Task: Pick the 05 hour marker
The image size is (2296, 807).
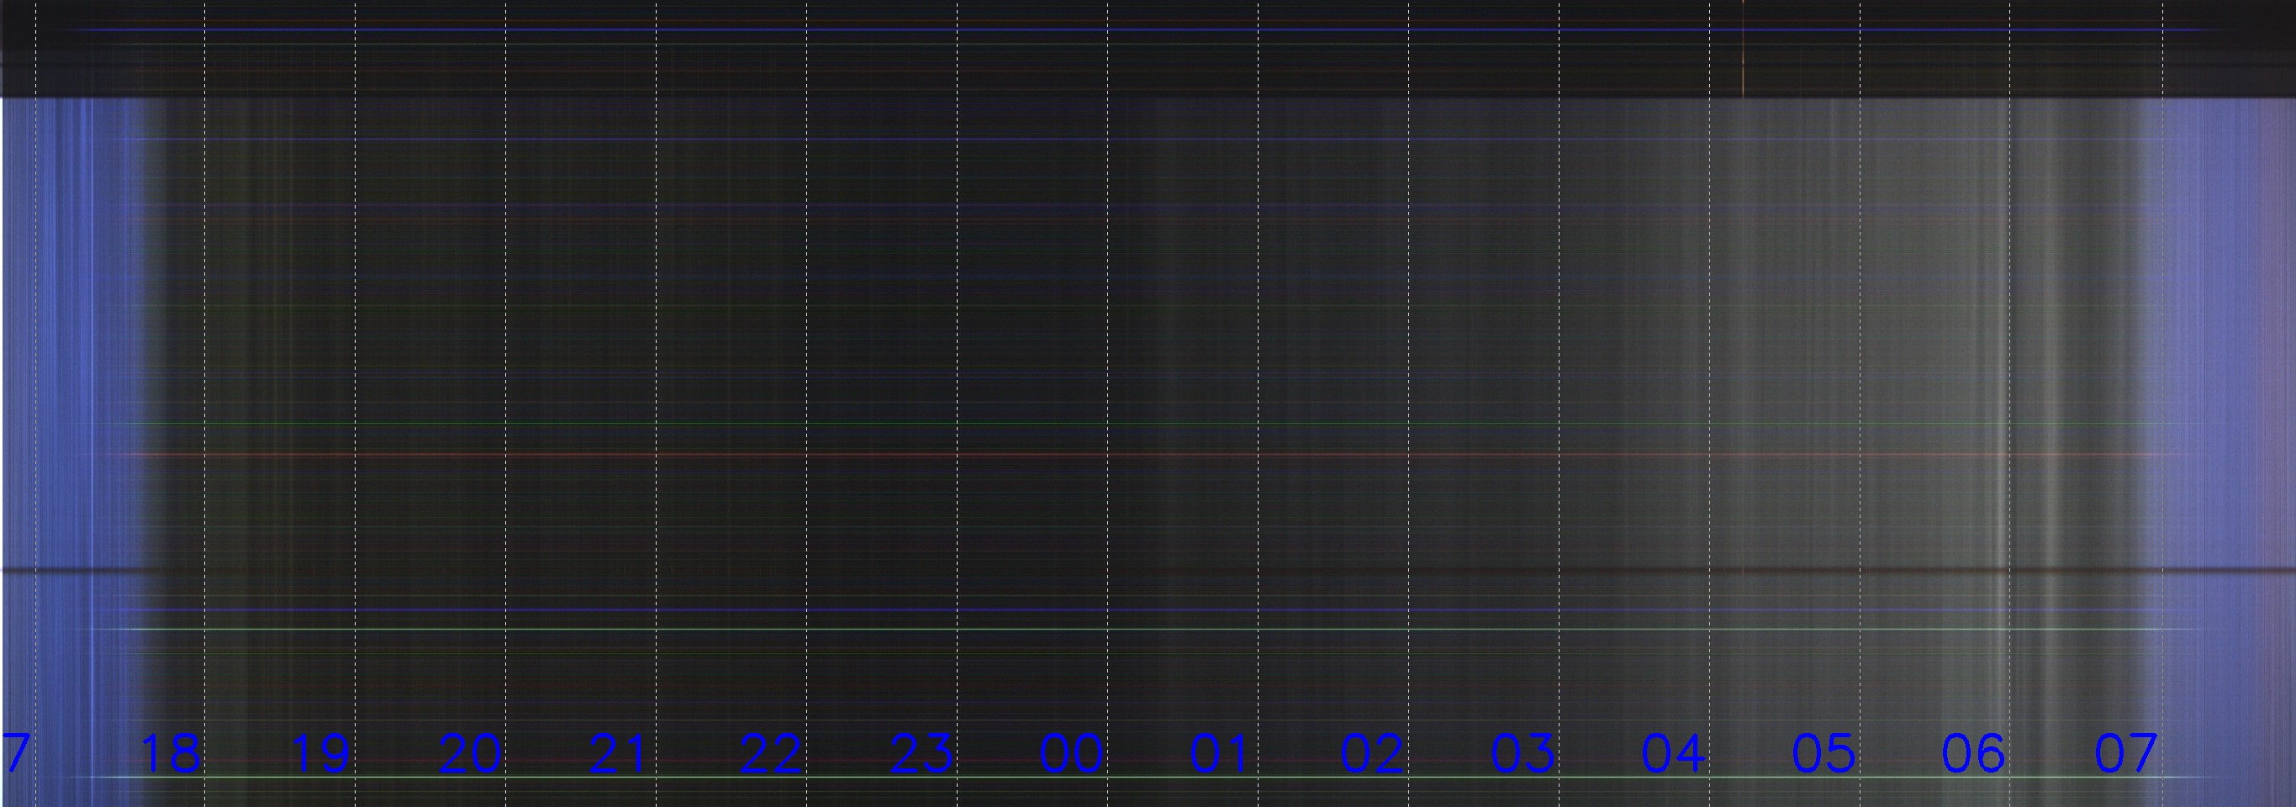Action: pyautogui.click(x=1824, y=753)
